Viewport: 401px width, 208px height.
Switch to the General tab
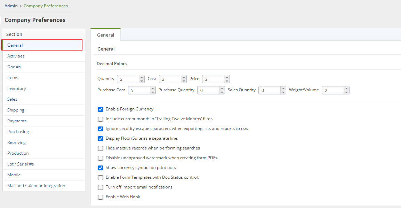106,35
